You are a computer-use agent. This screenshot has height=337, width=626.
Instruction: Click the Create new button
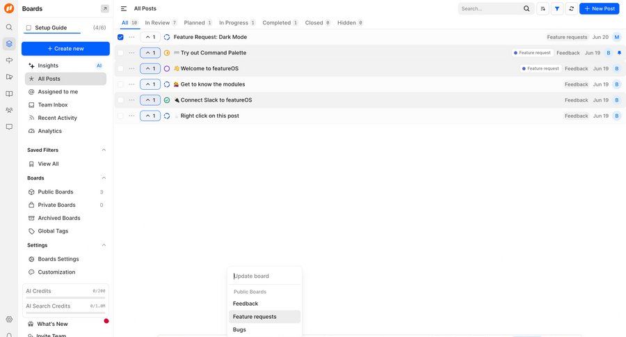[x=65, y=49]
